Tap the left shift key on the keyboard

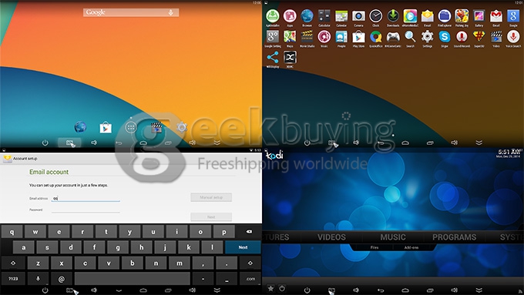(13, 263)
